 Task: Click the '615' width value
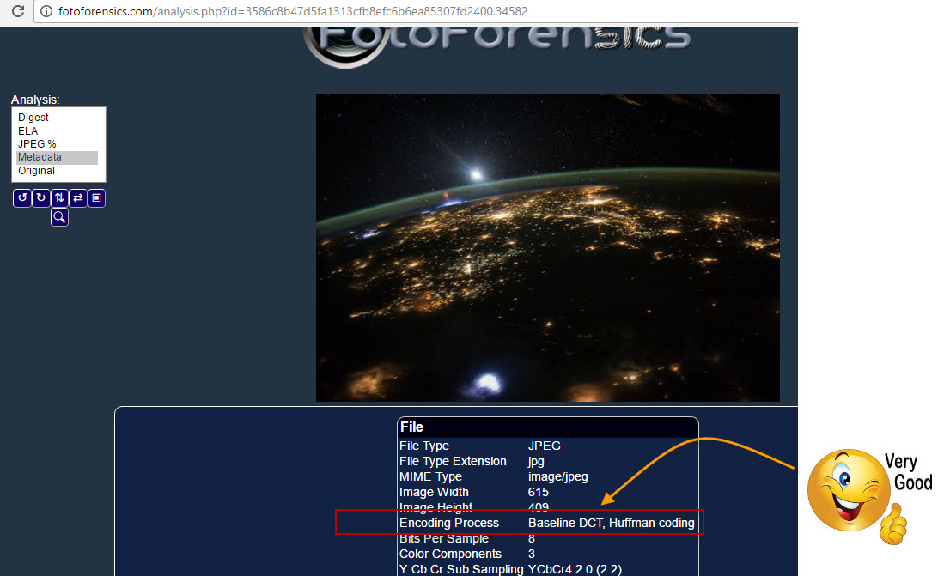[x=538, y=493]
